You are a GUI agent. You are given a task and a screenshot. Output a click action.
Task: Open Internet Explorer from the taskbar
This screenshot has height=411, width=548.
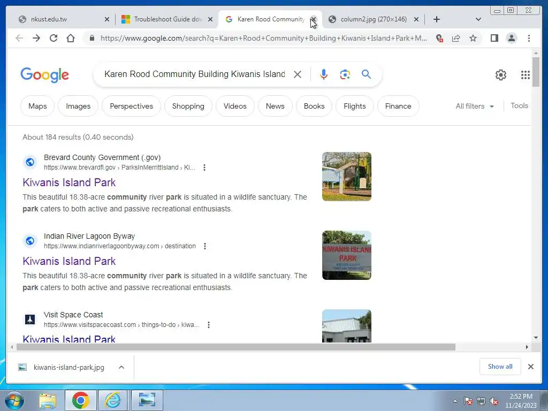click(x=112, y=400)
